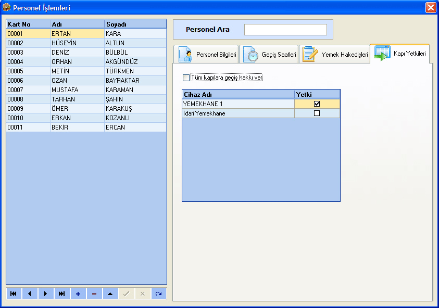
Task: Jump to the first record in navigator
Action: pyautogui.click(x=14, y=294)
